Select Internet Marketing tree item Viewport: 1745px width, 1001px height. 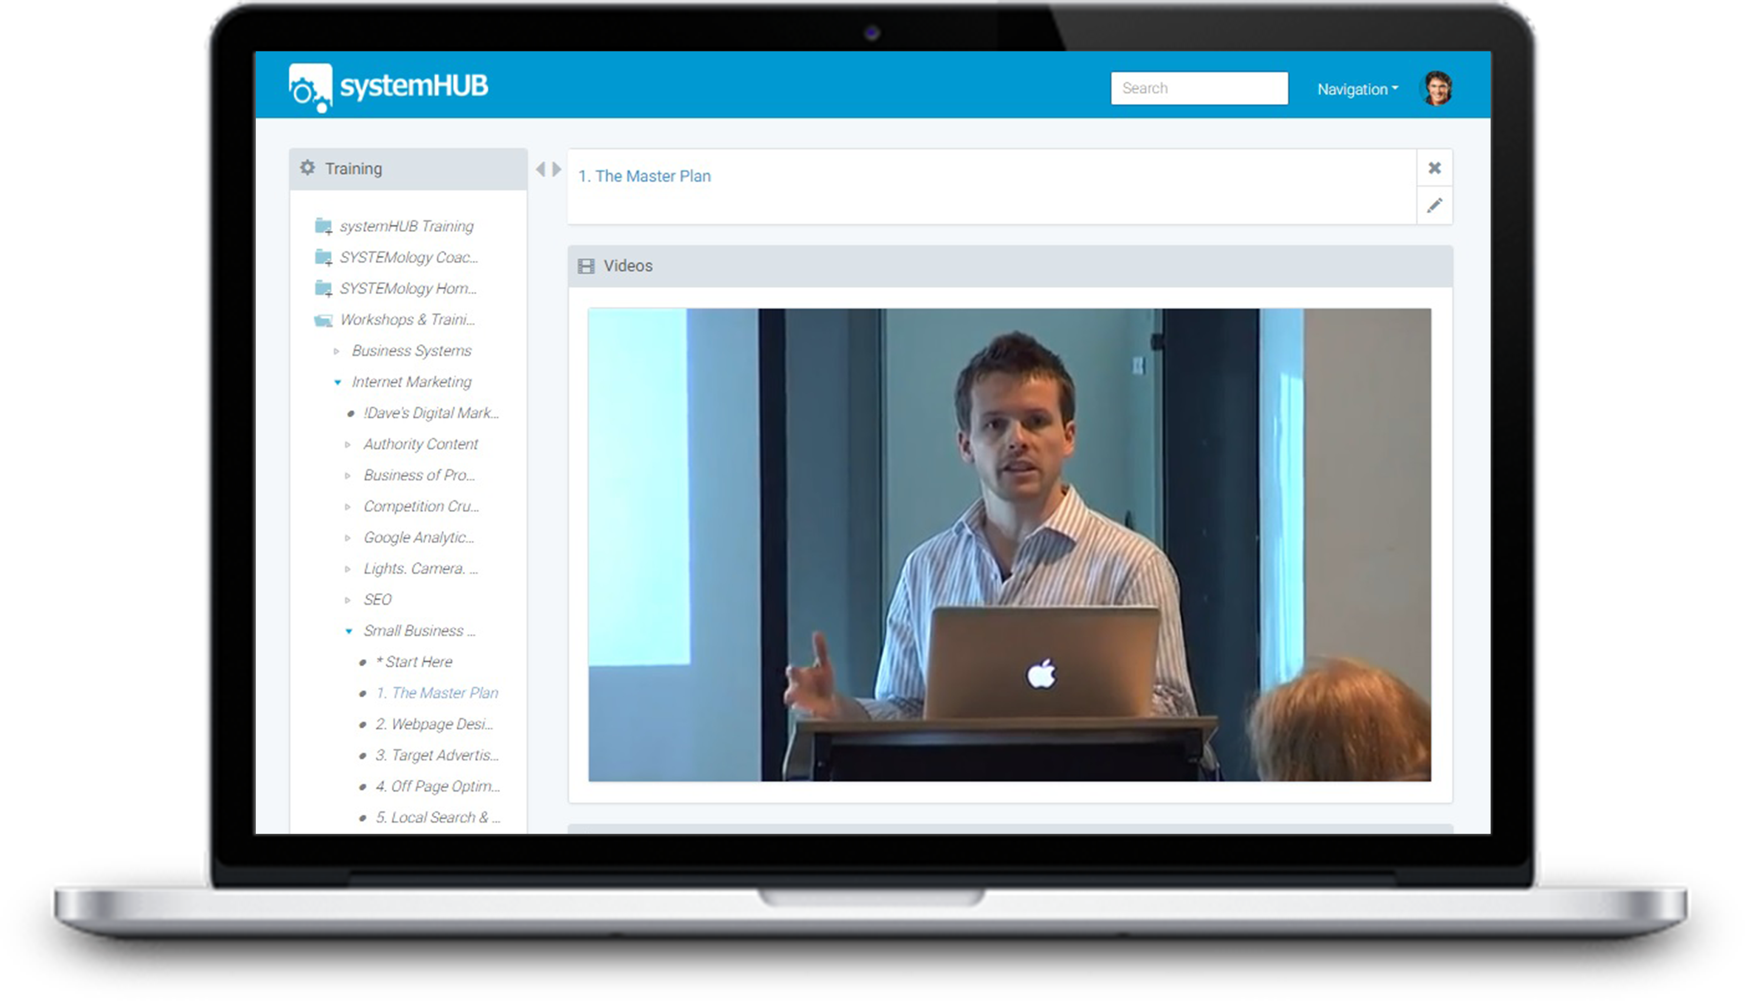coord(411,381)
